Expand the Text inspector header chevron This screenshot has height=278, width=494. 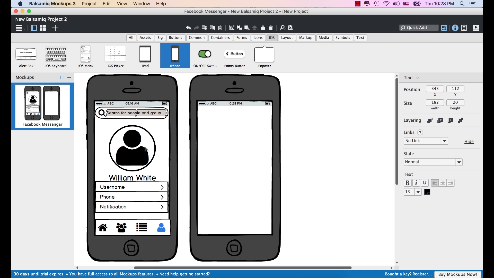[x=418, y=78]
